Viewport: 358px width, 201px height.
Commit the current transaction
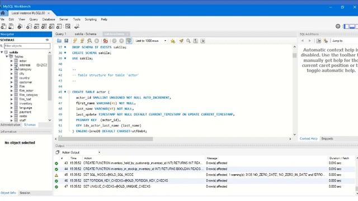[114, 41]
